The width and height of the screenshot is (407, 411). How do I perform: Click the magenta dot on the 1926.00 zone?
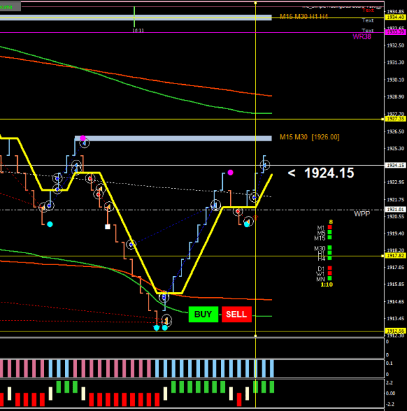(83, 138)
